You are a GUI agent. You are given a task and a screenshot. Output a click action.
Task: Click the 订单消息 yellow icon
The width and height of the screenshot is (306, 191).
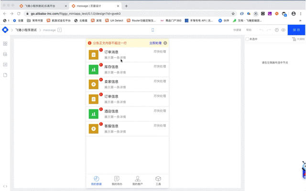click(x=94, y=55)
